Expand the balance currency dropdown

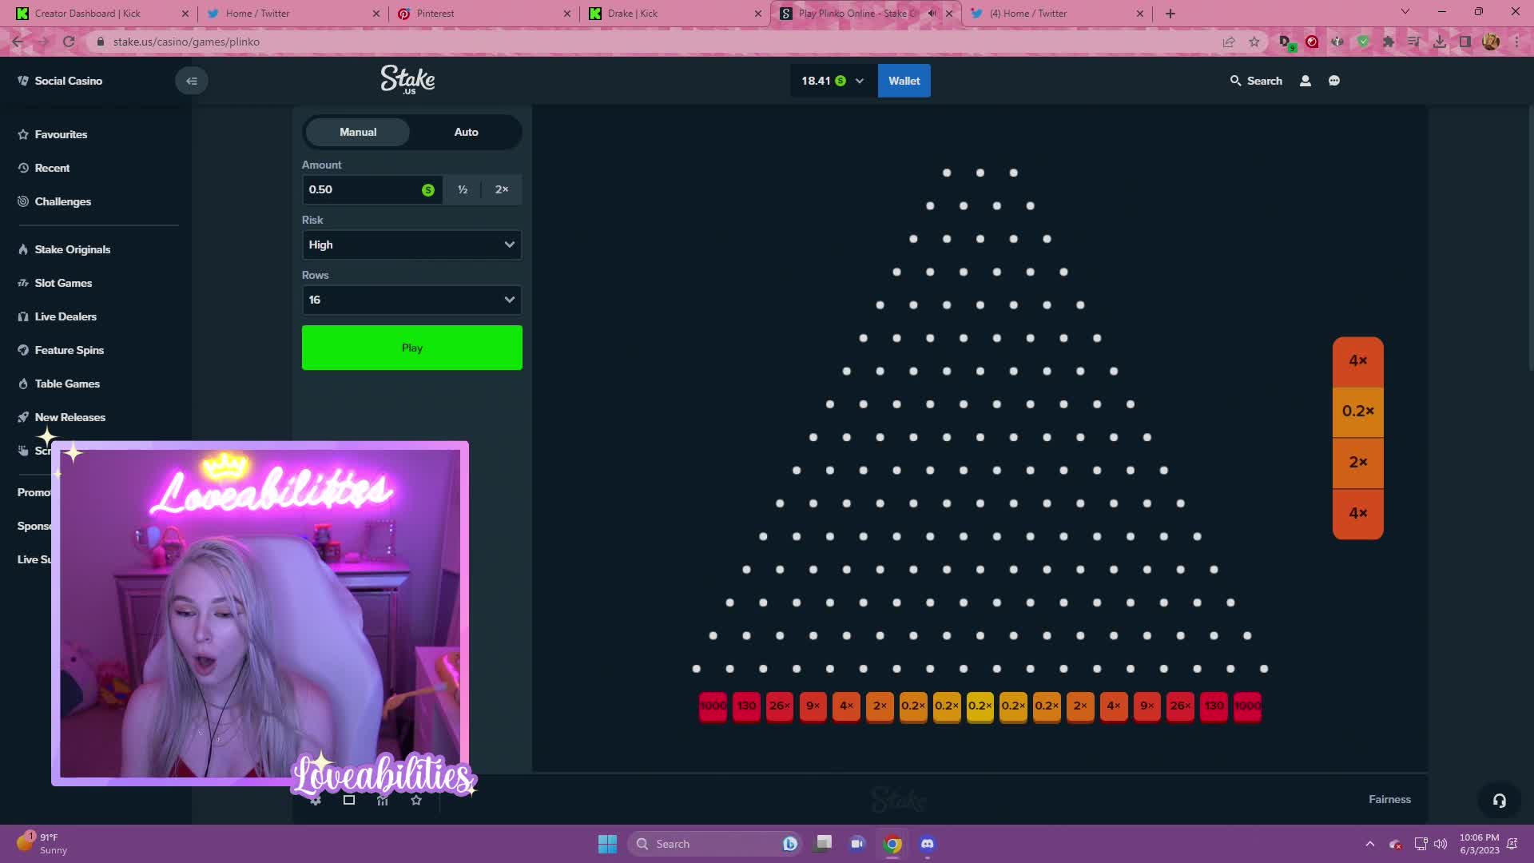[x=859, y=81]
